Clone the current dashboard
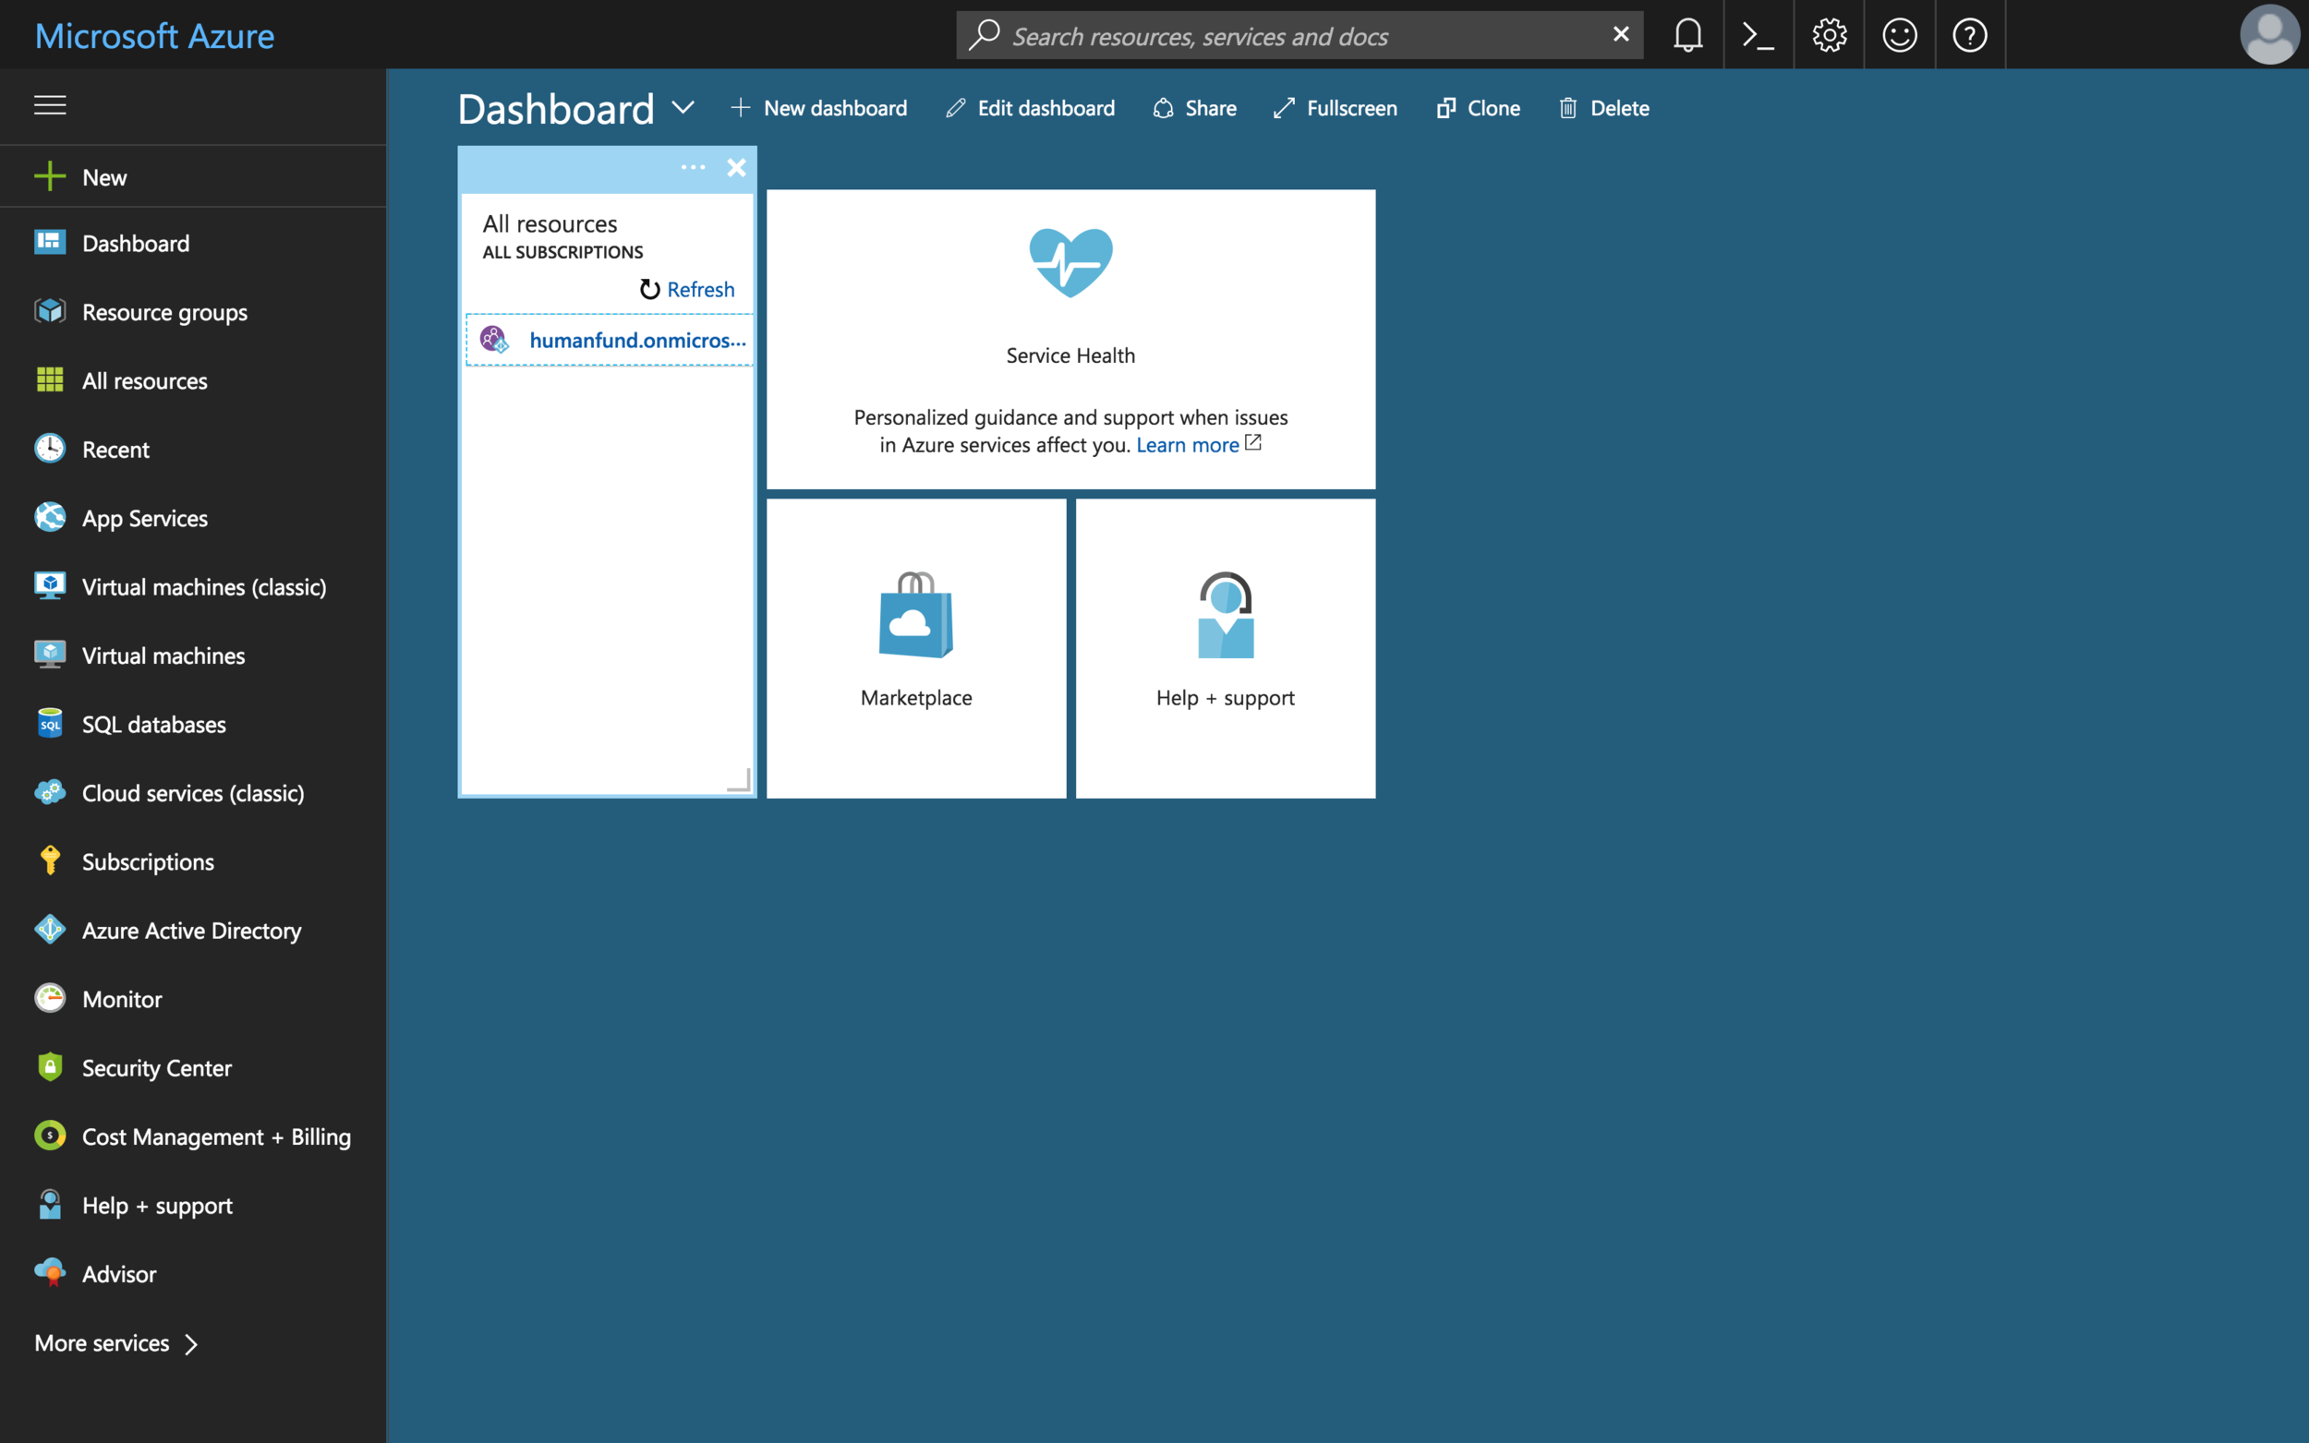This screenshot has width=2309, height=1443. (1479, 108)
